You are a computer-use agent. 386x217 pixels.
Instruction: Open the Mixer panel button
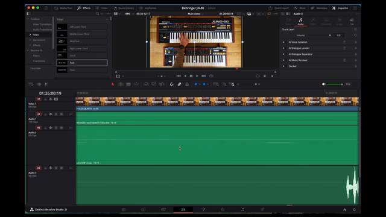click(x=300, y=8)
